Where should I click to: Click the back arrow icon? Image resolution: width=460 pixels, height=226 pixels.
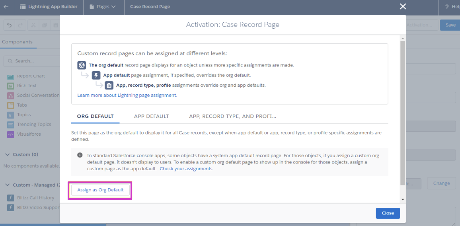6,6
